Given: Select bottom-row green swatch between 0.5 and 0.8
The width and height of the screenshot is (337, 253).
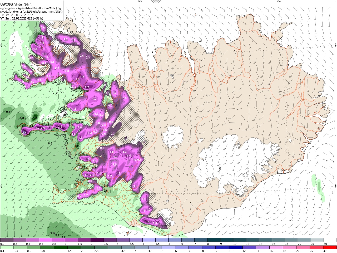Looking at the screenshot, I should 34,247.
